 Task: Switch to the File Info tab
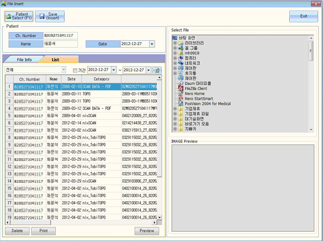[x=24, y=60]
